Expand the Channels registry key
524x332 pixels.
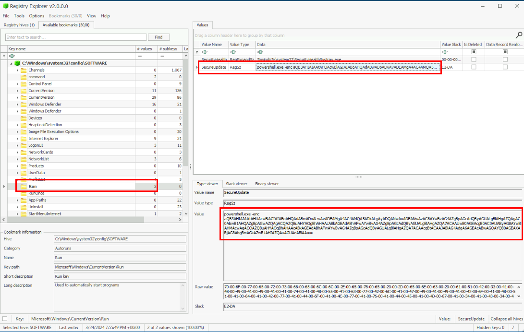coord(17,70)
